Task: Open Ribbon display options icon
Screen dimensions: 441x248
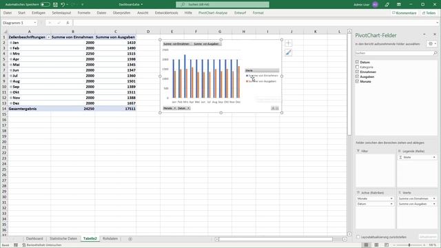Action: coord(399,5)
